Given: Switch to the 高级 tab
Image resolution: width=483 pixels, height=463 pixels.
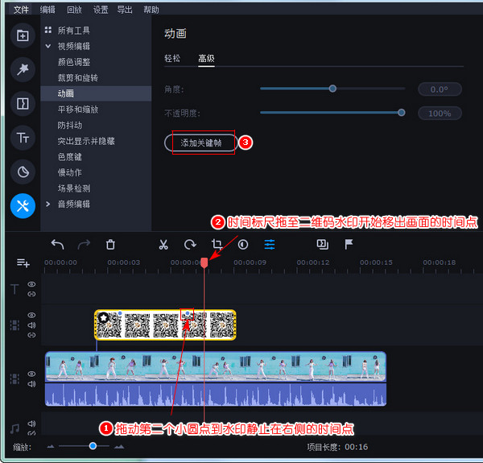Looking at the screenshot, I should pos(206,58).
